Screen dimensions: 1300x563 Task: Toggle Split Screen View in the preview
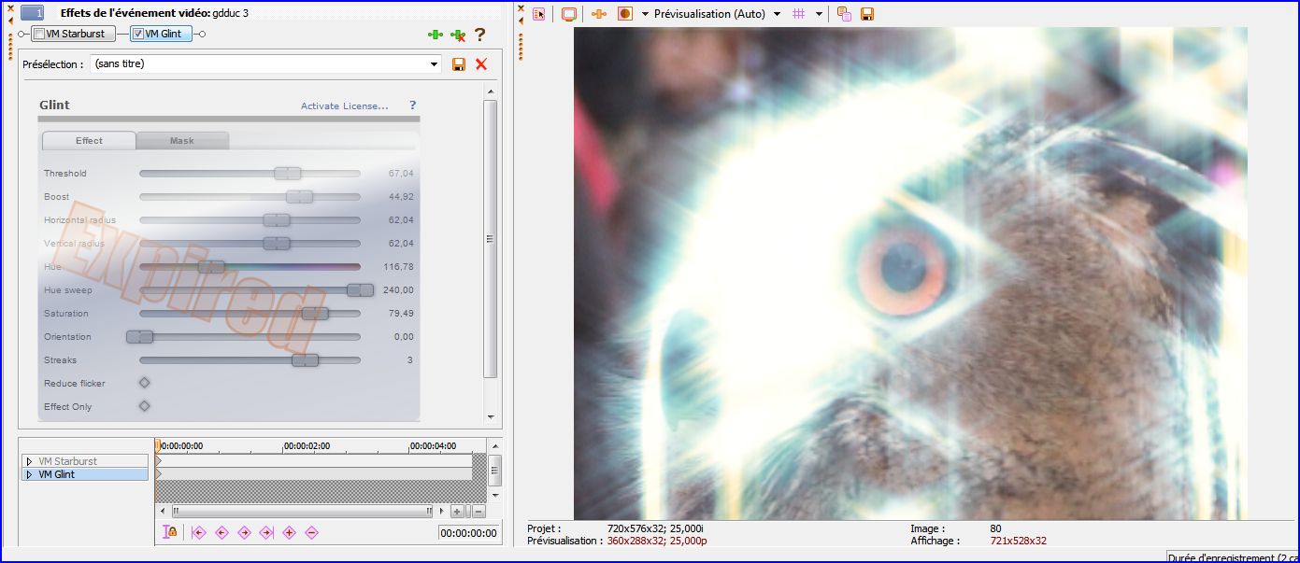pyautogui.click(x=625, y=14)
